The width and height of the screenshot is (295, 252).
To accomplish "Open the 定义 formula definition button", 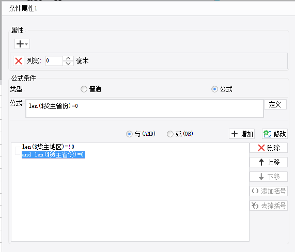I will [x=275, y=104].
